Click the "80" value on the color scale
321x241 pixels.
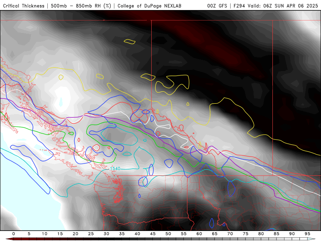pyautogui.click(x=261, y=234)
